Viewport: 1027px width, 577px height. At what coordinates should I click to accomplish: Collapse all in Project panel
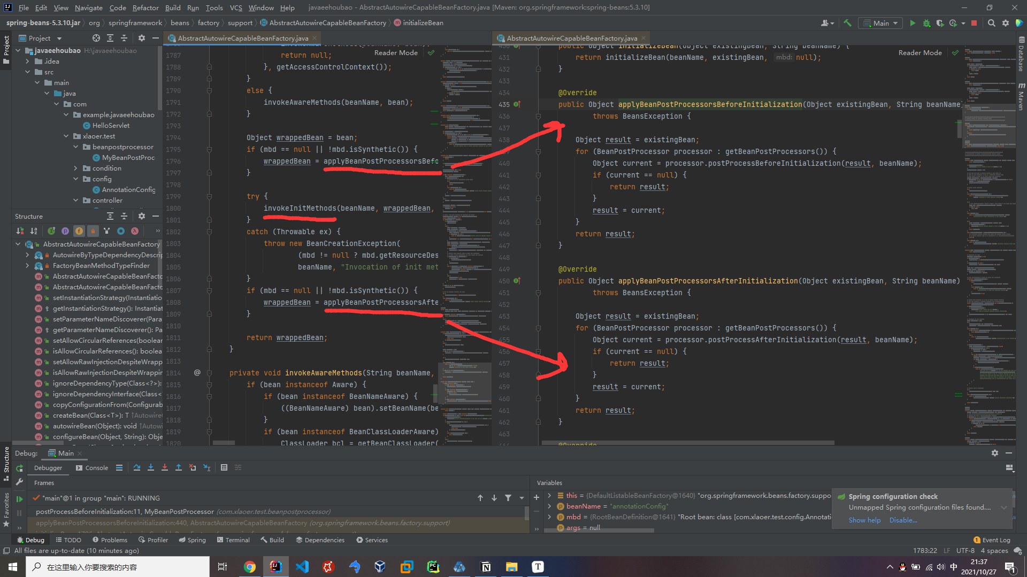(x=124, y=38)
